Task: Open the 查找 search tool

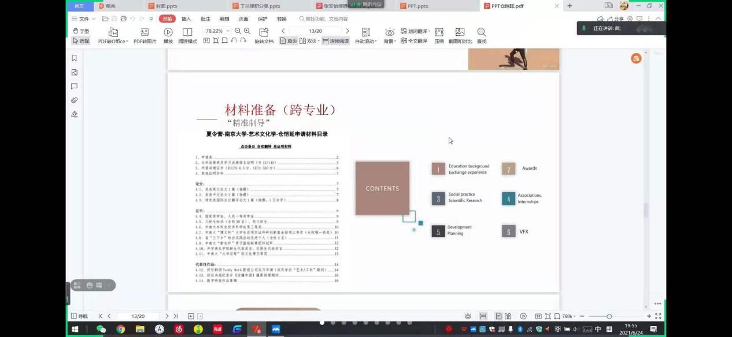Action: click(x=481, y=36)
